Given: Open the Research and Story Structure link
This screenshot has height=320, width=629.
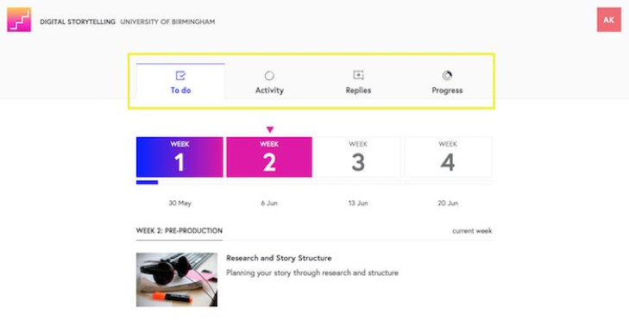Looking at the screenshot, I should pos(279,258).
